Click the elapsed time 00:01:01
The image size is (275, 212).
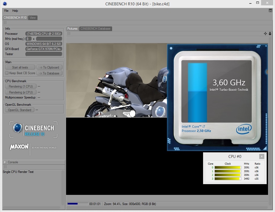point(95,204)
